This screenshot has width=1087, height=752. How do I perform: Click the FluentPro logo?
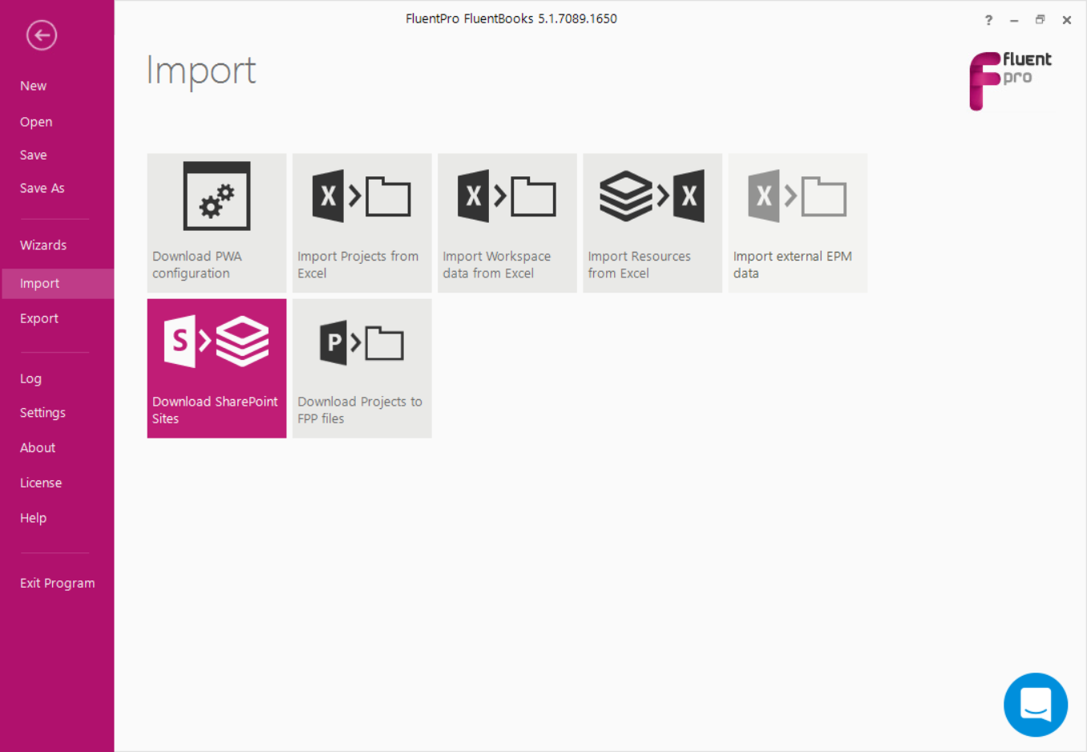[x=1010, y=80]
